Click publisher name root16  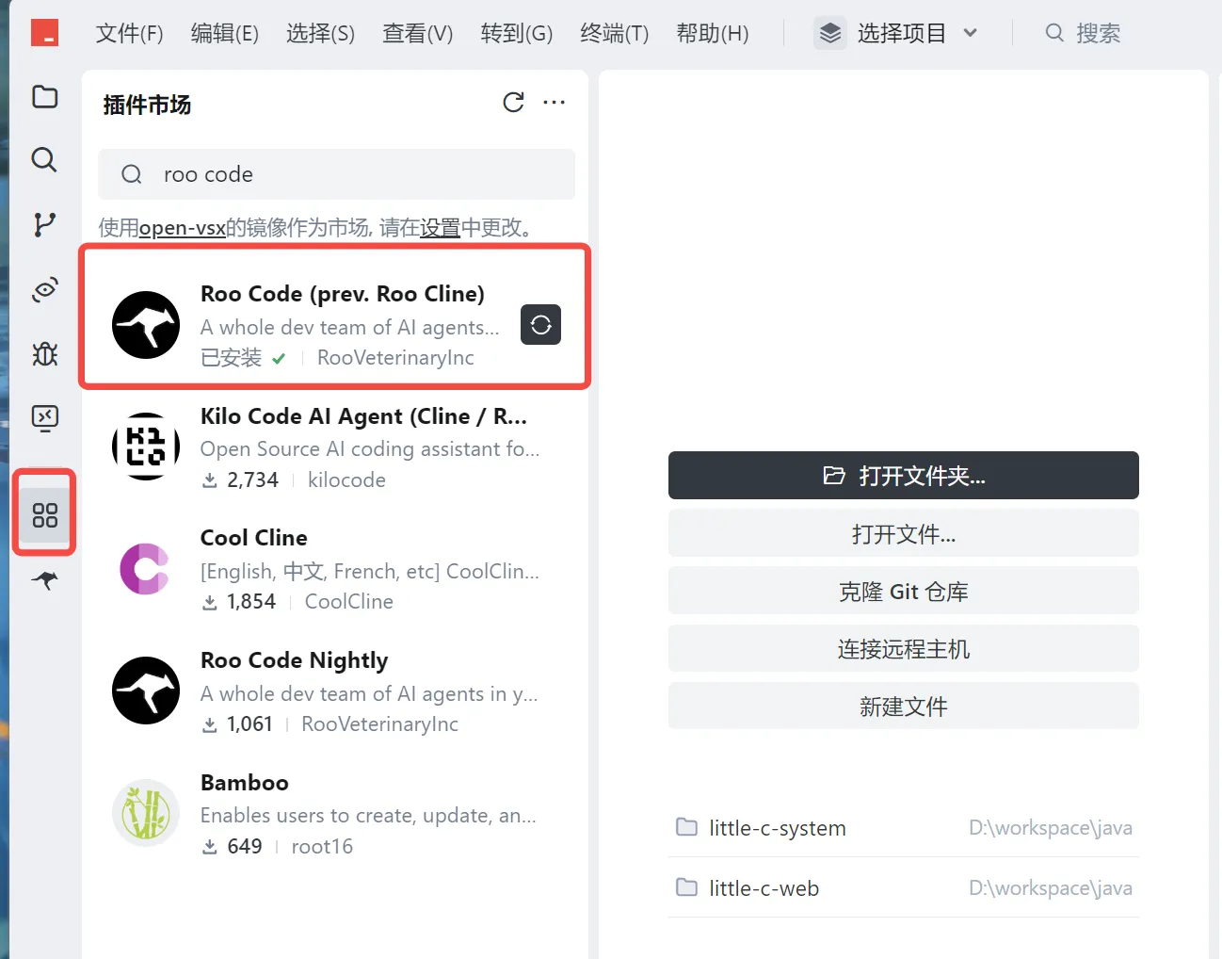pyautogui.click(x=322, y=846)
